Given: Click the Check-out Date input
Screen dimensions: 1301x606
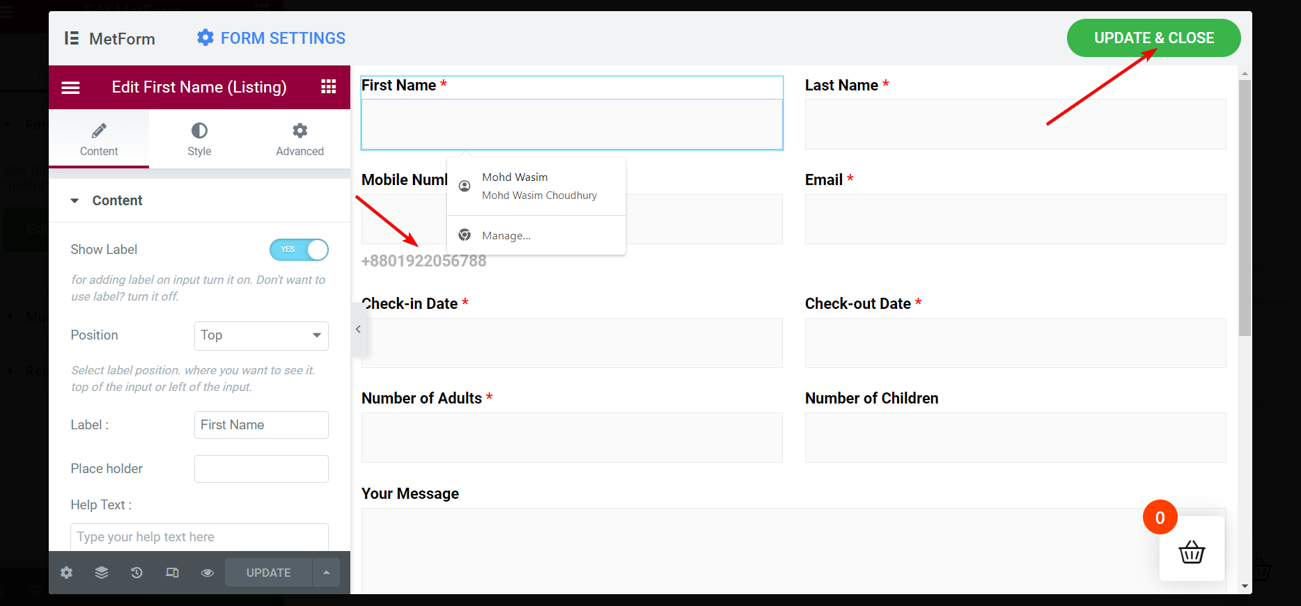Looking at the screenshot, I should (1015, 343).
